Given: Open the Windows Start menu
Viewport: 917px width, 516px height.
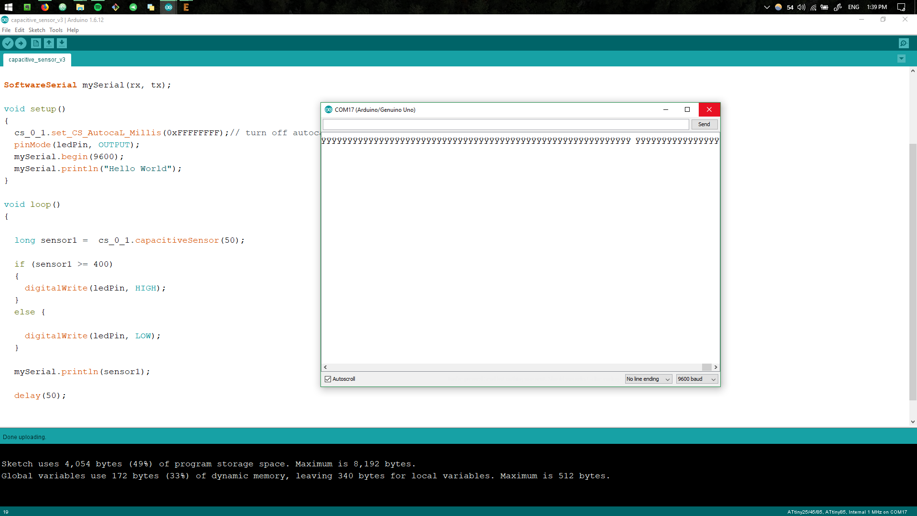Looking at the screenshot, I should coord(9,7).
